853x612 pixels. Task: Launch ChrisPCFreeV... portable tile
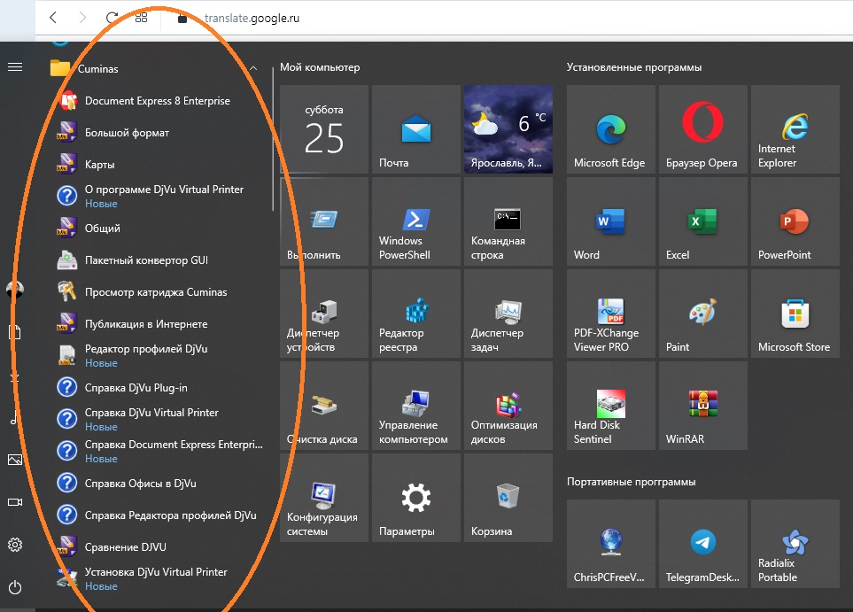611,544
